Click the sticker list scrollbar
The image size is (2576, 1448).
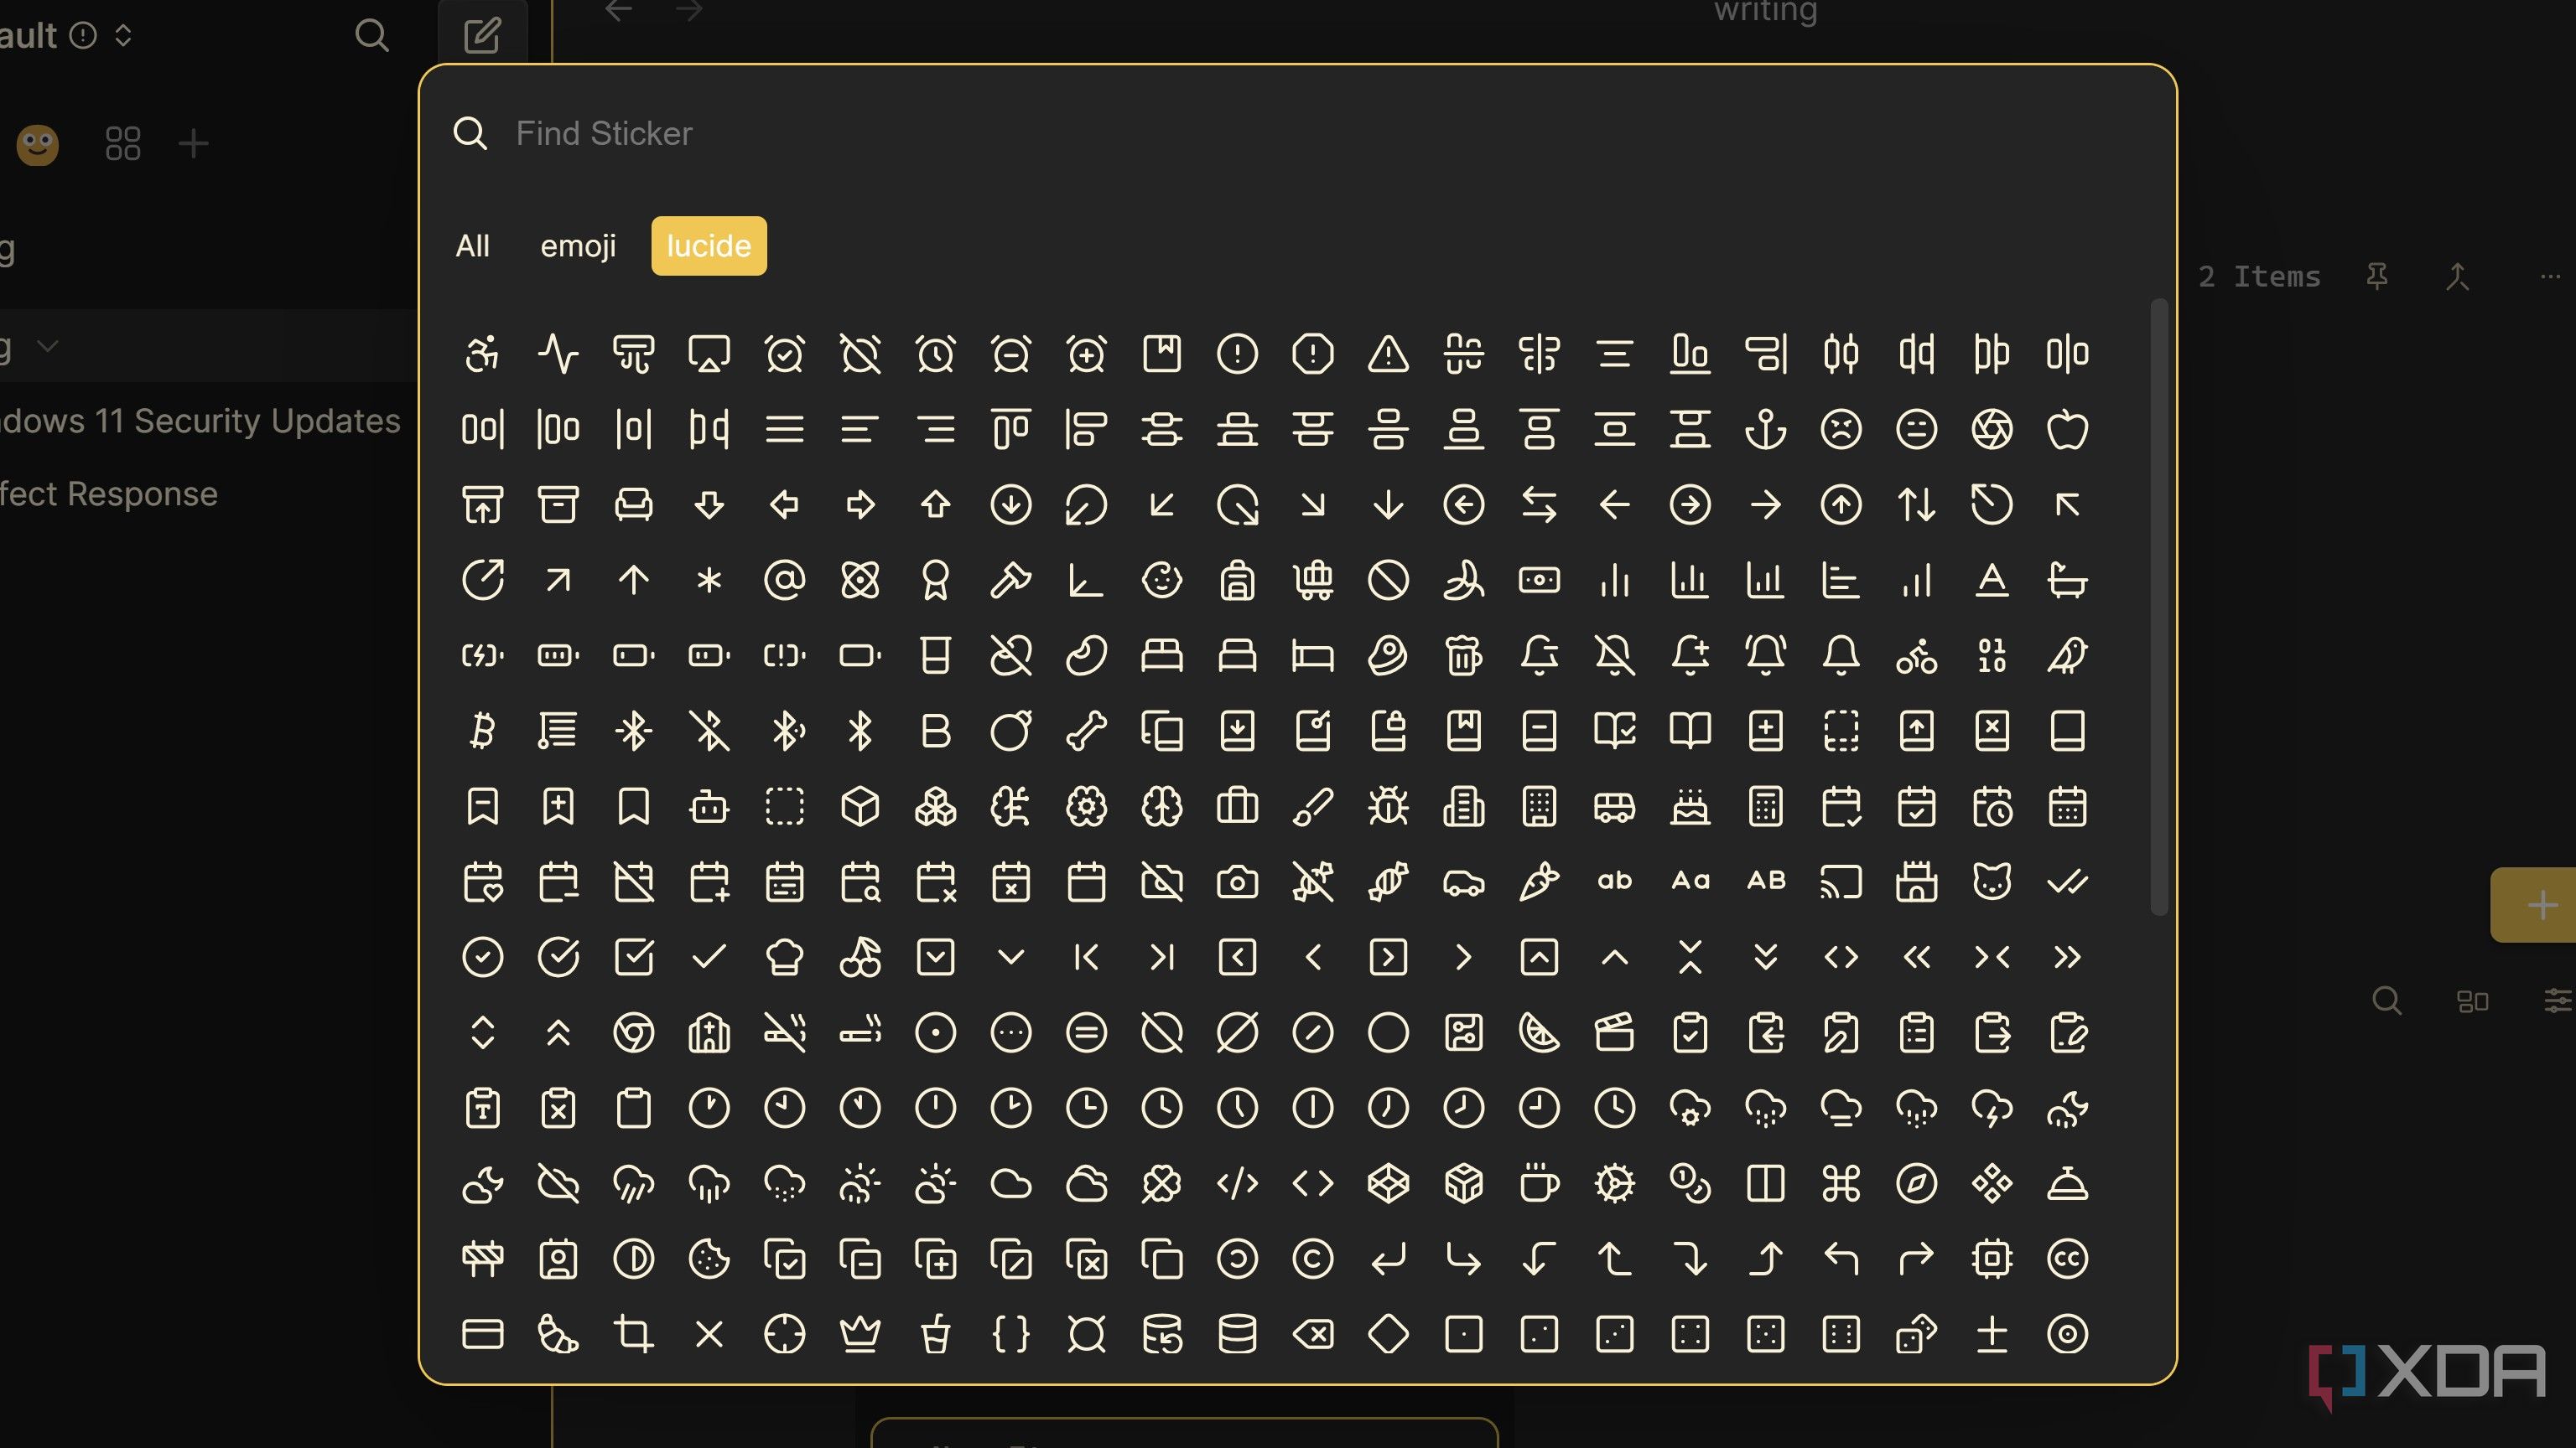click(x=2158, y=606)
